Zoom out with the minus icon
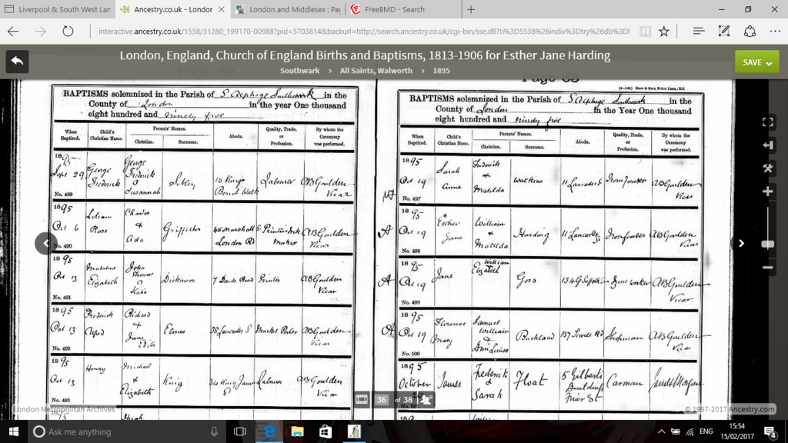788x443 pixels. 767,268
